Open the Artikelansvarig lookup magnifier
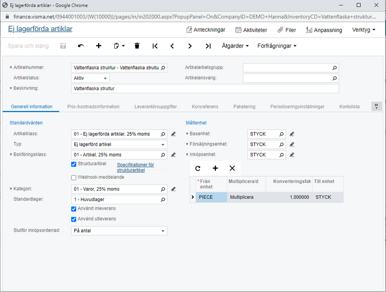Image resolution: width=386 pixels, height=292 pixels. coord(334,79)
